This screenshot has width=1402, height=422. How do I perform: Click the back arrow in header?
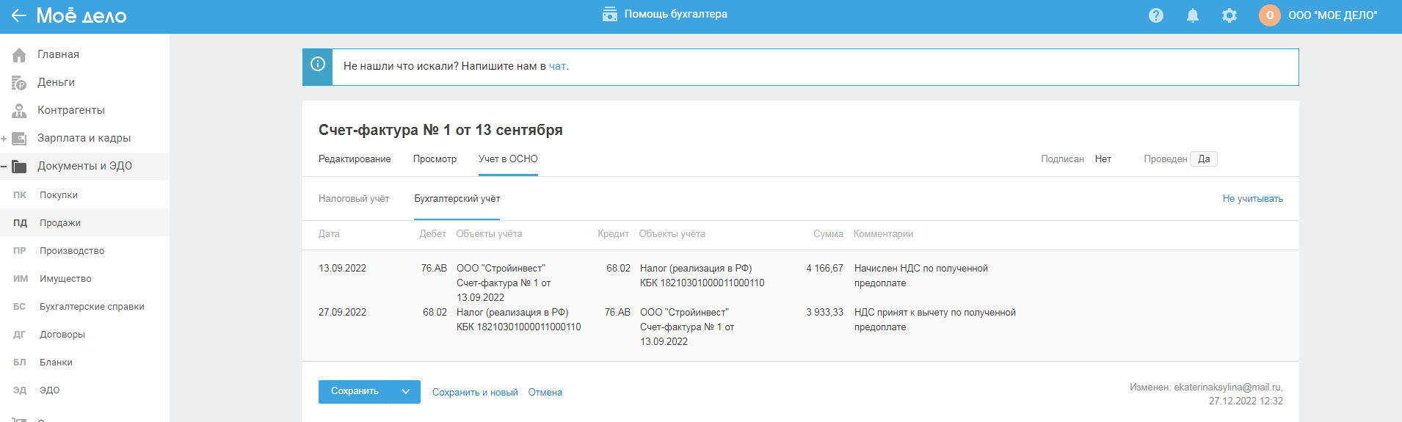pos(18,15)
